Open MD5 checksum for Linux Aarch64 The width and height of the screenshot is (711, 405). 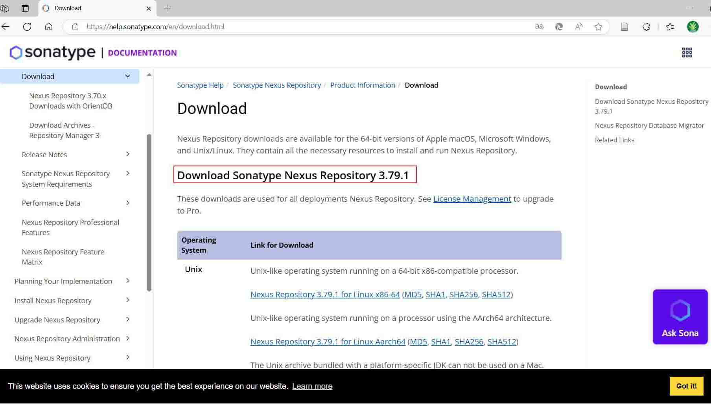coord(418,342)
